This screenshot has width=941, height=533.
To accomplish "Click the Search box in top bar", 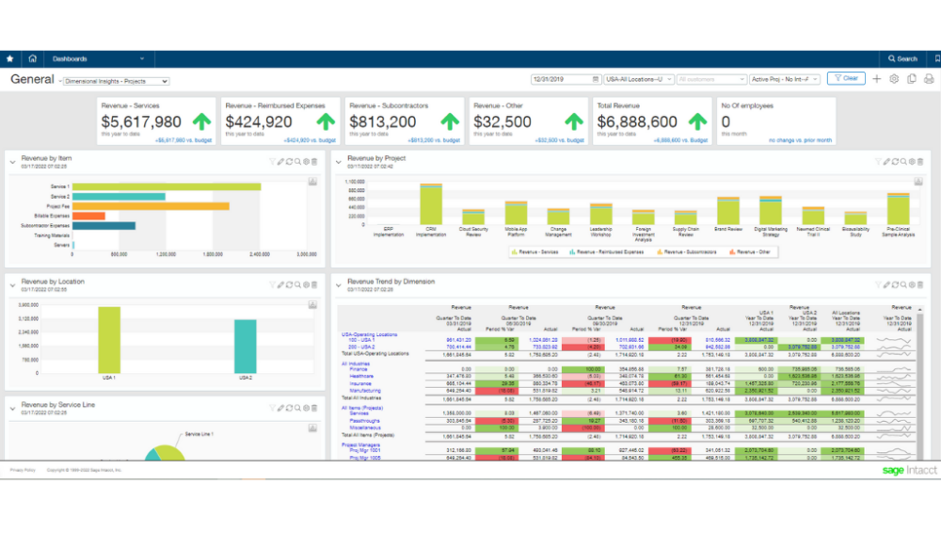I will click(902, 59).
